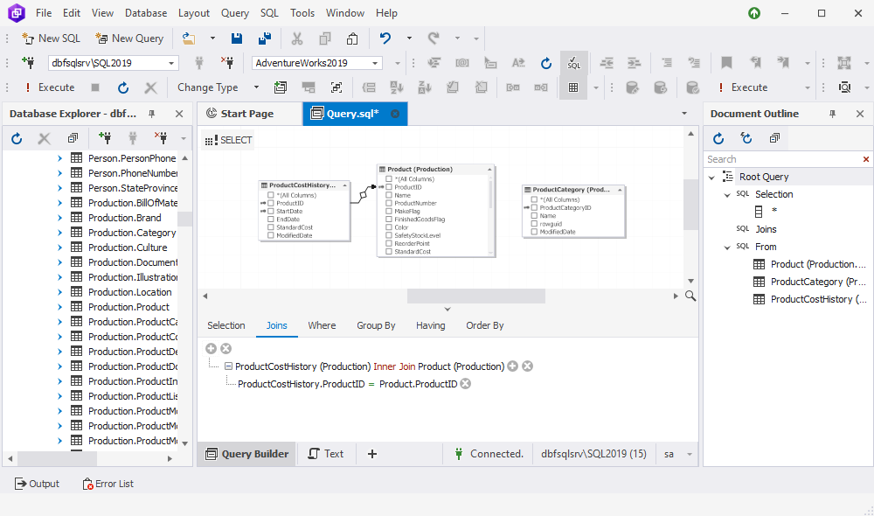Viewport: 874px width, 516px height.
Task: Enable the StandardCost checkbox in the ProductCostHistory table
Action: tap(271, 227)
